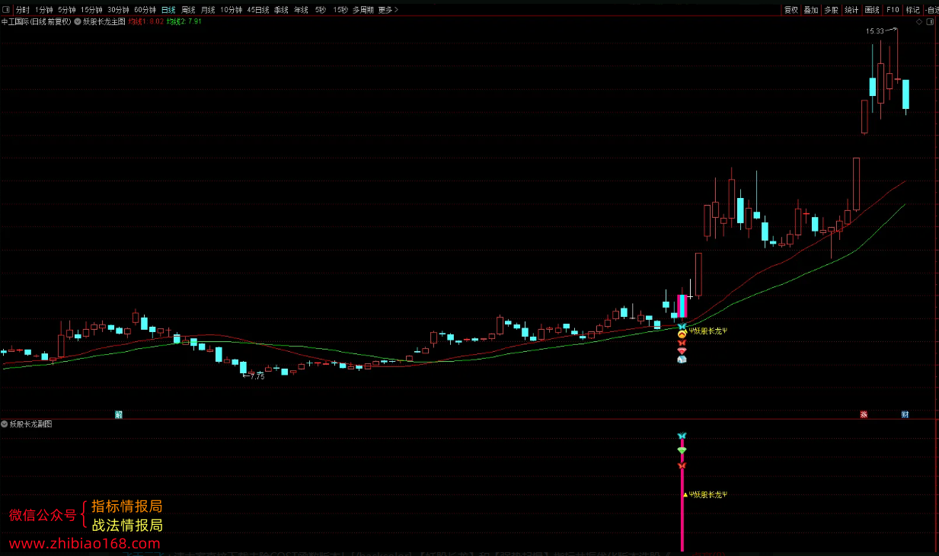This screenshot has width=939, height=556.
Task: Click the 7.75 low price label
Action: [257, 376]
